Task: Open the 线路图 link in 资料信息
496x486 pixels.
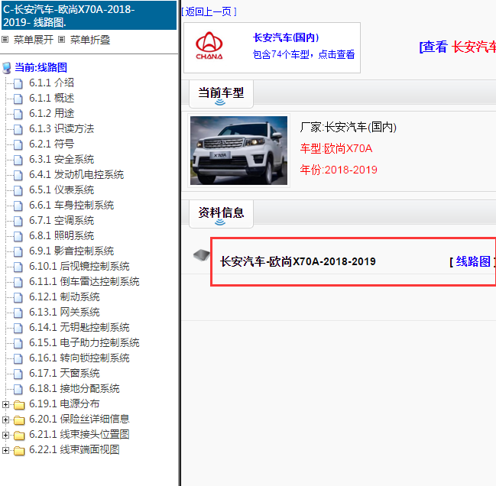Action: pos(473,261)
